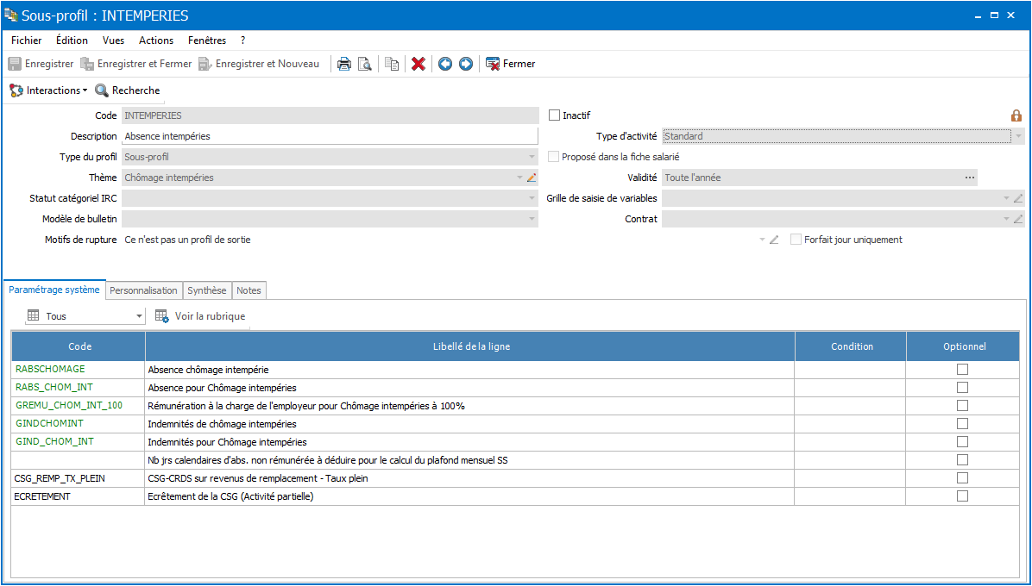1032x586 pixels.
Task: Select 'Nb jrs calendaires d'abs.' row label
Action: coord(470,460)
